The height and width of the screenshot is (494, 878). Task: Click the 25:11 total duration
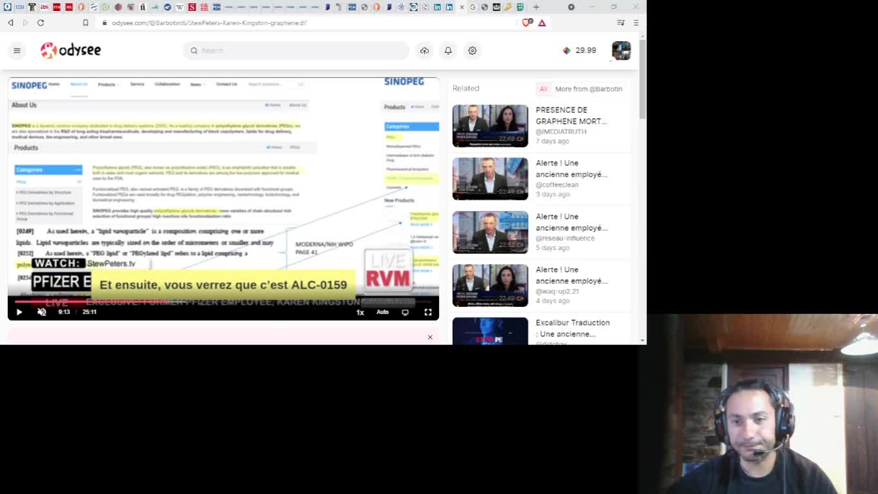click(x=89, y=312)
